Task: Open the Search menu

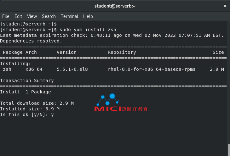Action: (49, 16)
